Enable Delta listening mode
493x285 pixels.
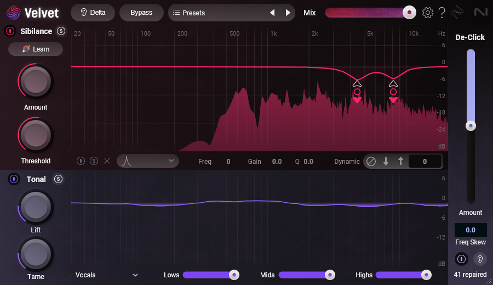pos(93,13)
